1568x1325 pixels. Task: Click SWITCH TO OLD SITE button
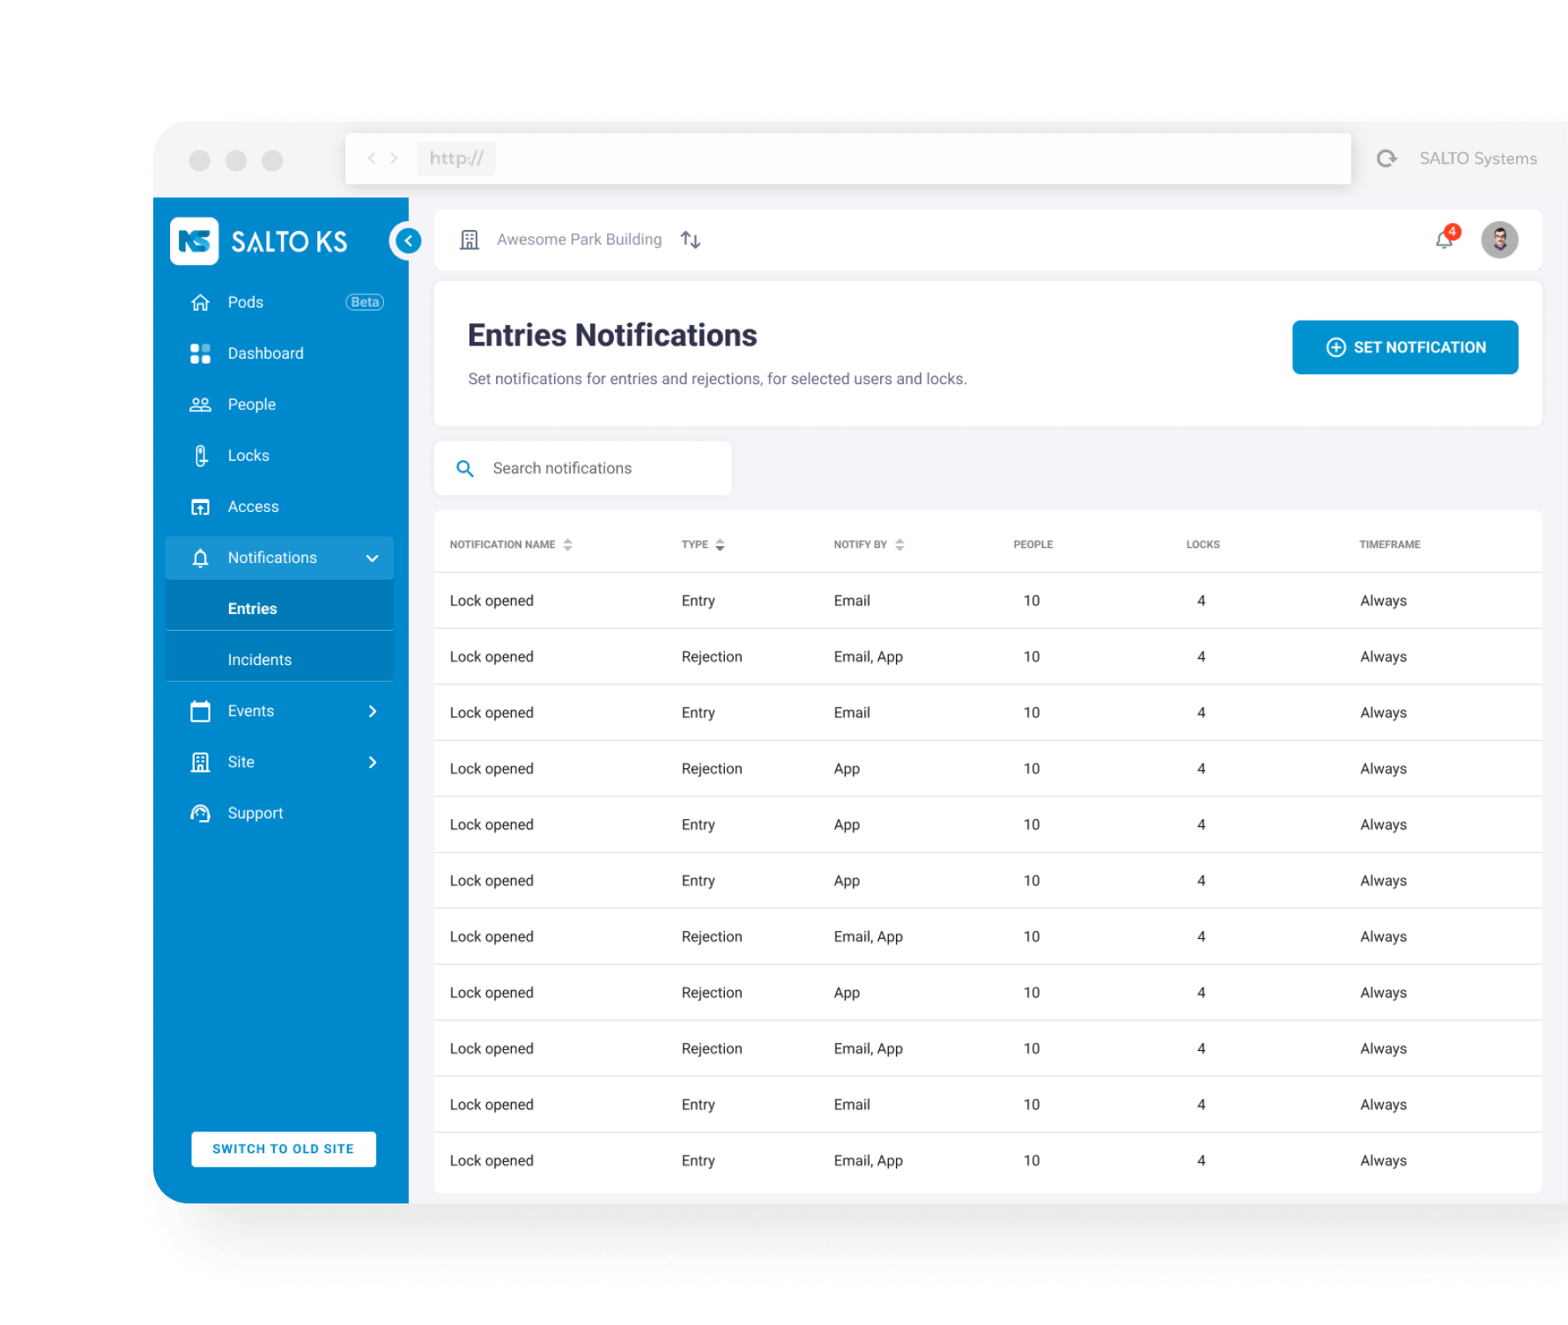[284, 1150]
